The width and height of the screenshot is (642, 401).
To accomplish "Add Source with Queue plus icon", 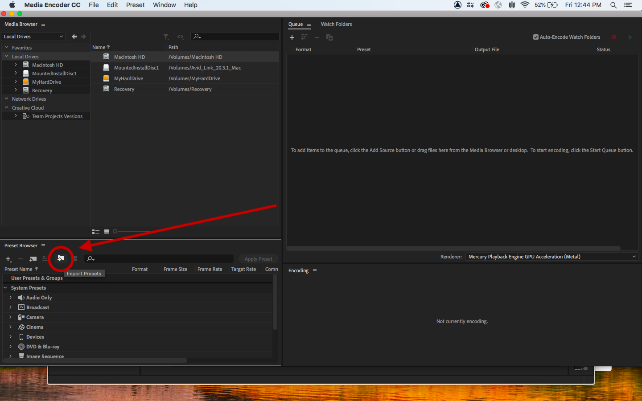I will click(292, 37).
